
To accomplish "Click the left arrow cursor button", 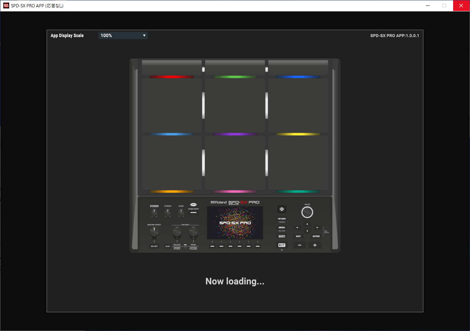I will [x=297, y=228].
